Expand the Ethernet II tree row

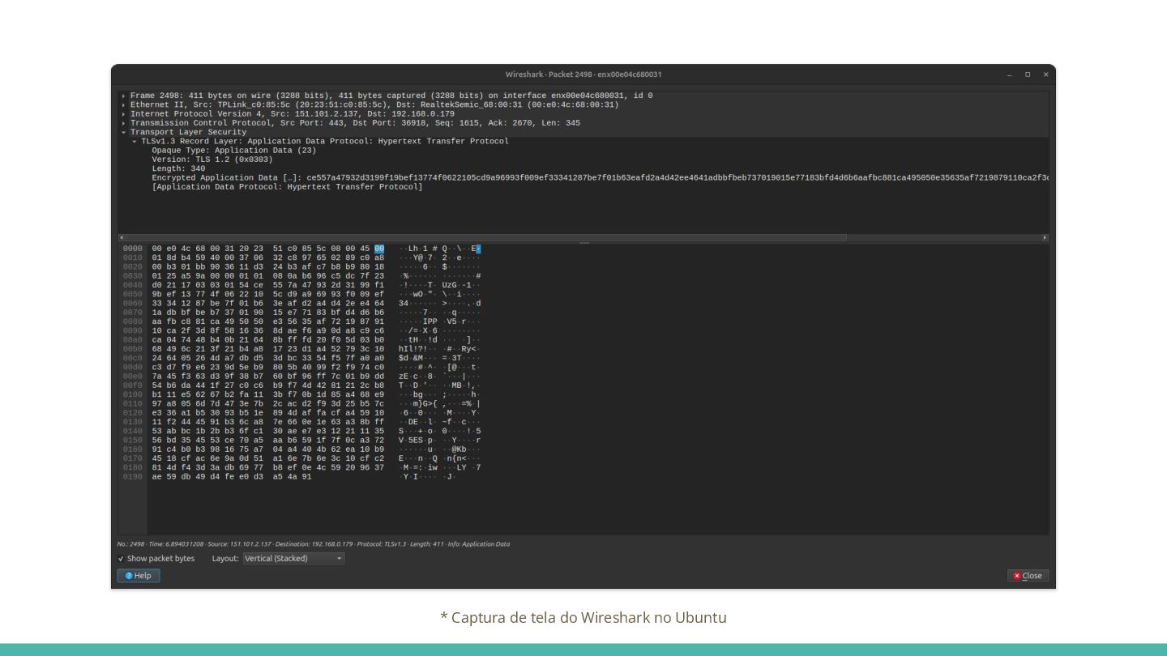[x=124, y=104]
